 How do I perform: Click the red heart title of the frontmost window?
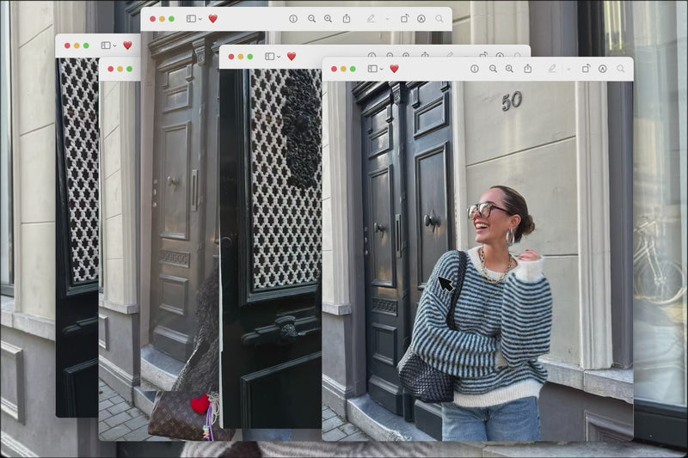point(394,69)
